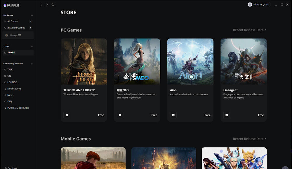Image resolution: width=292 pixels, height=169 pixels.
Task: Open first mobile game with red-haired character
Action: pos(93,158)
